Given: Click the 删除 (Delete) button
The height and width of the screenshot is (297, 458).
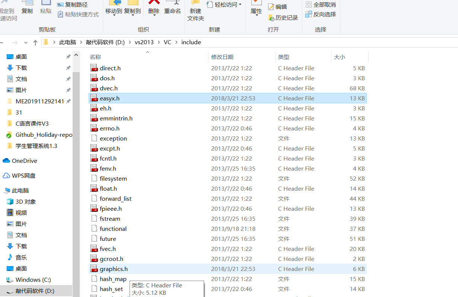Looking at the screenshot, I should click(x=154, y=7).
